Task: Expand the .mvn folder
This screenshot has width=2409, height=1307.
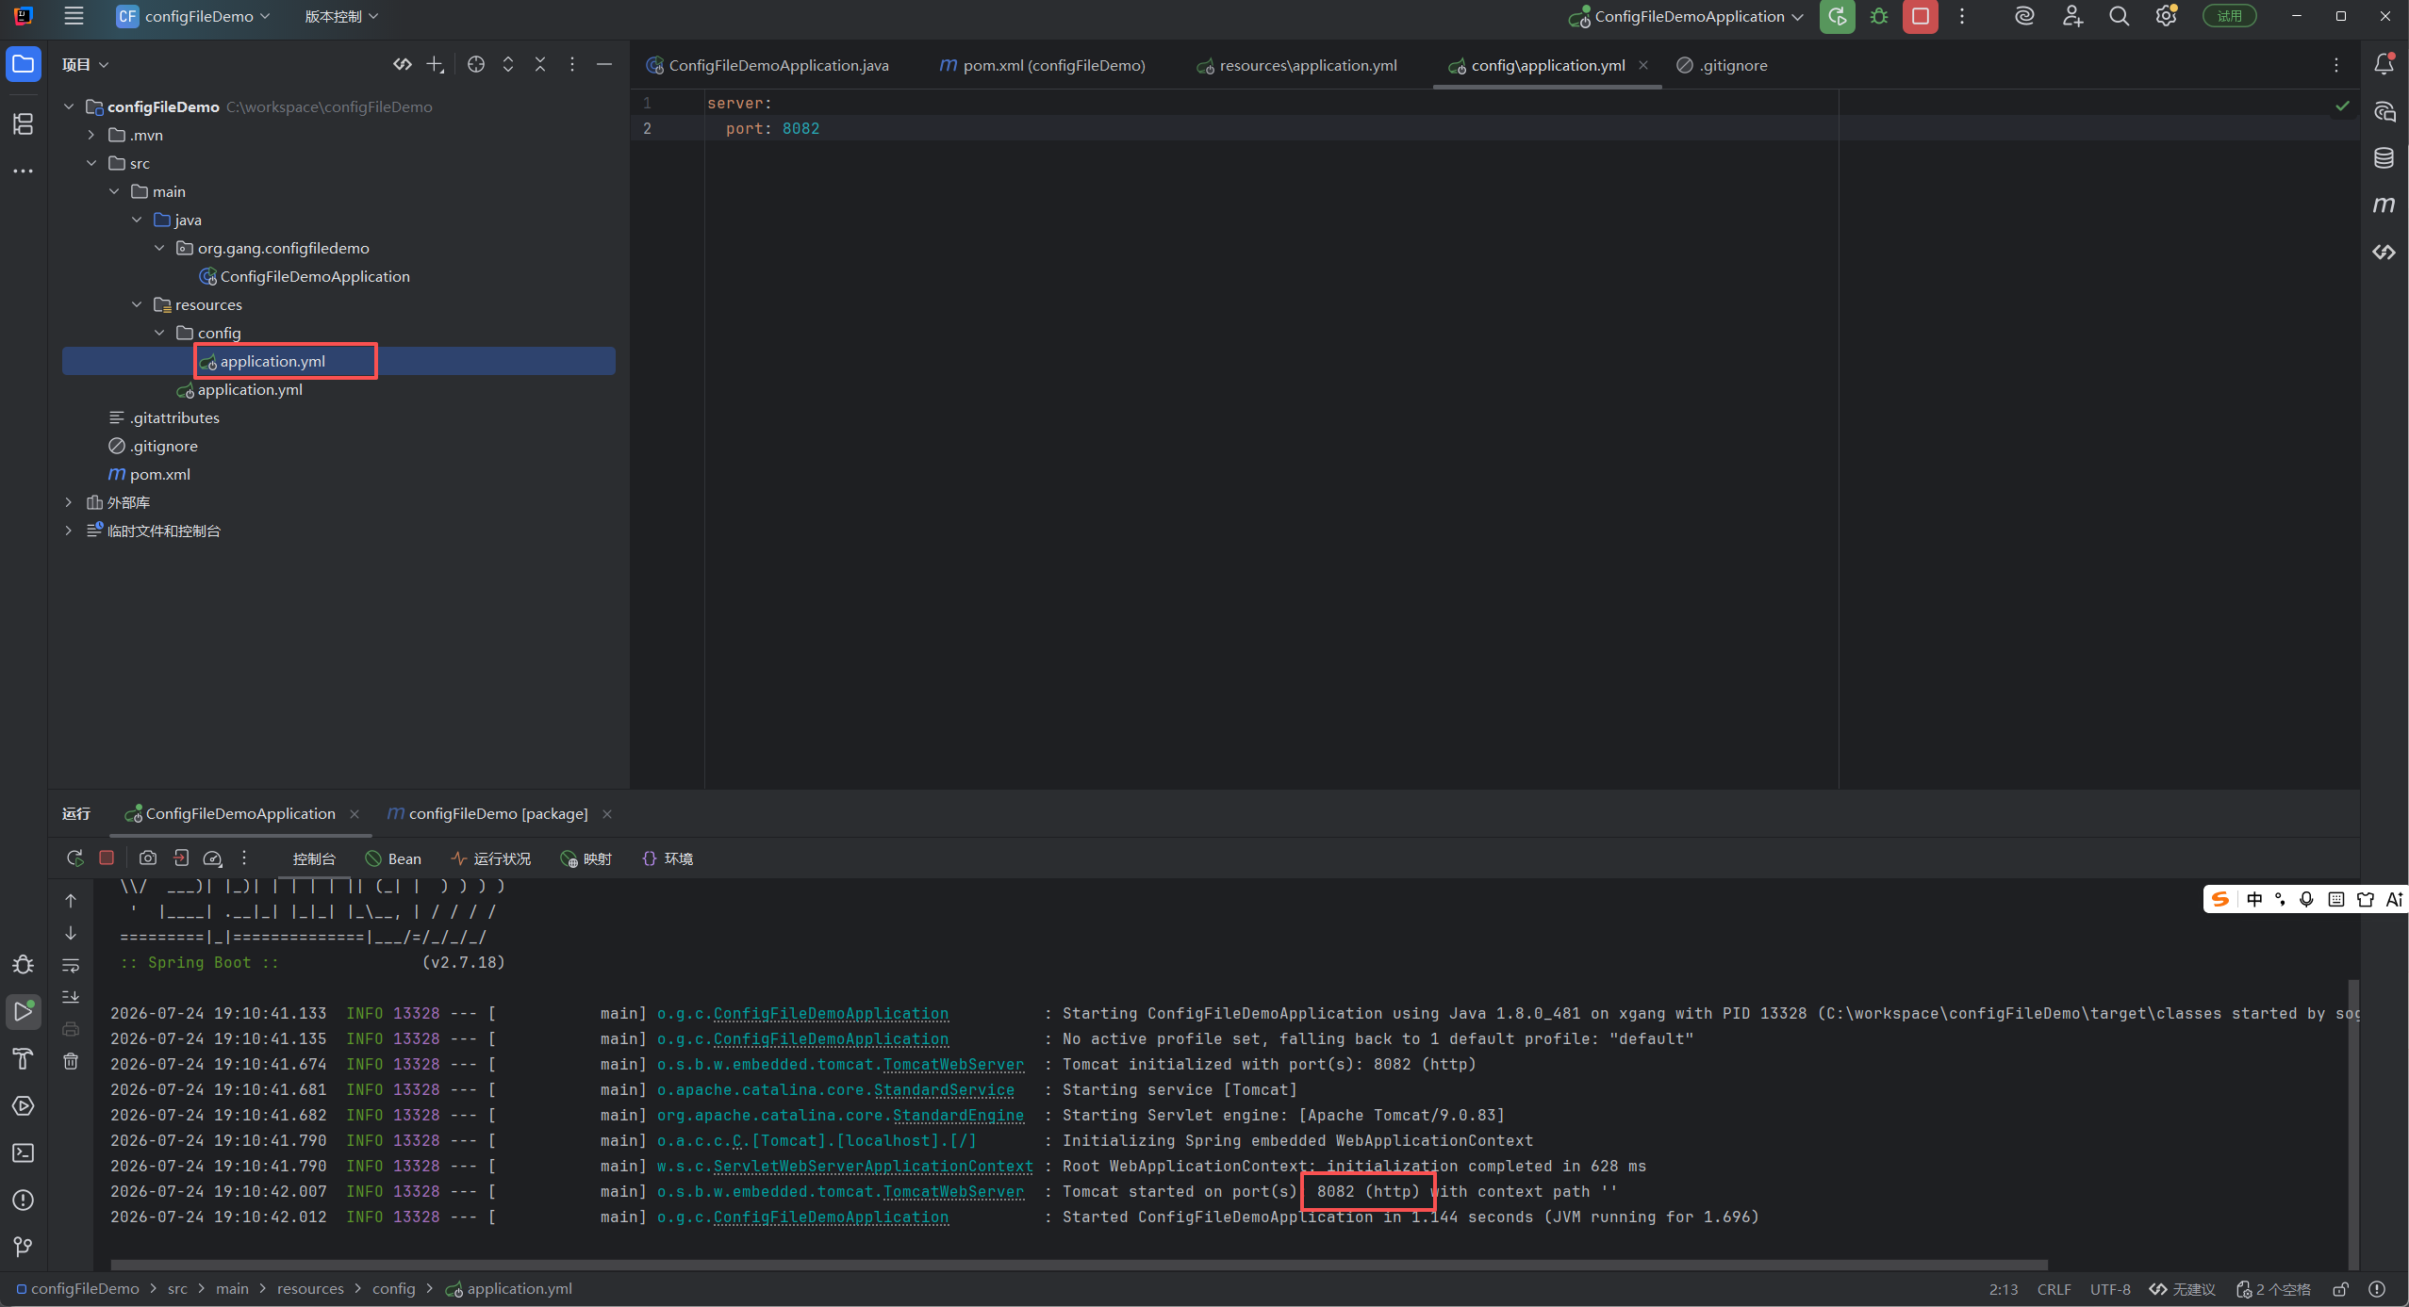Action: [91, 135]
